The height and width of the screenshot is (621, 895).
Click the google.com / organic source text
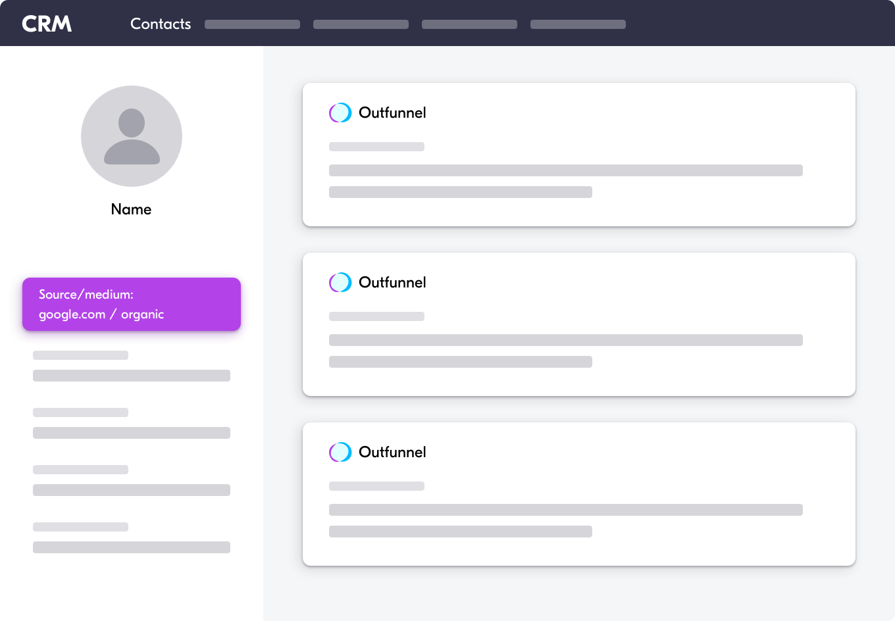101,314
